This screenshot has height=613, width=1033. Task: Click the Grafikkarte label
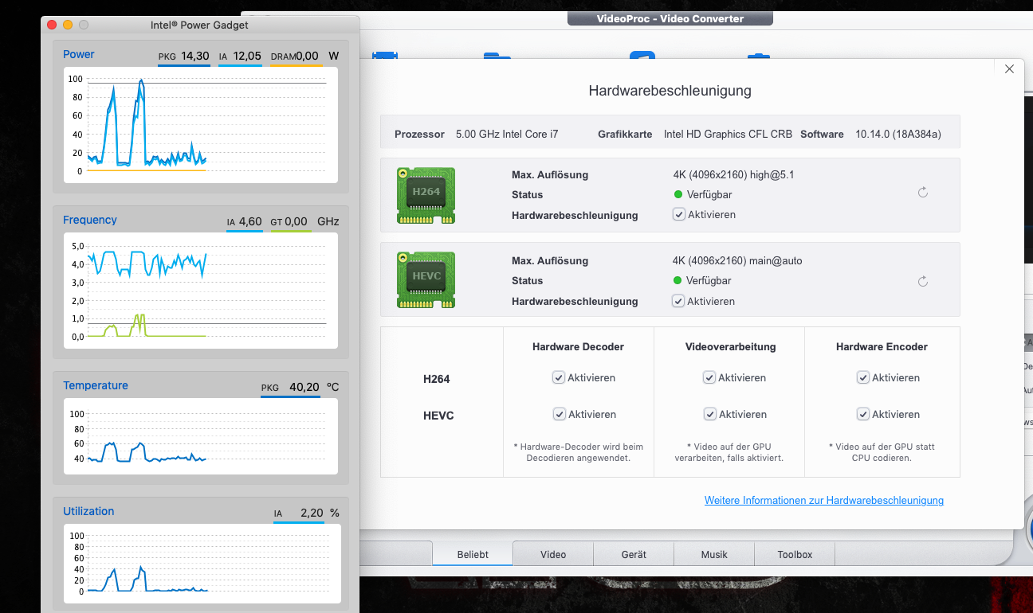[625, 134]
